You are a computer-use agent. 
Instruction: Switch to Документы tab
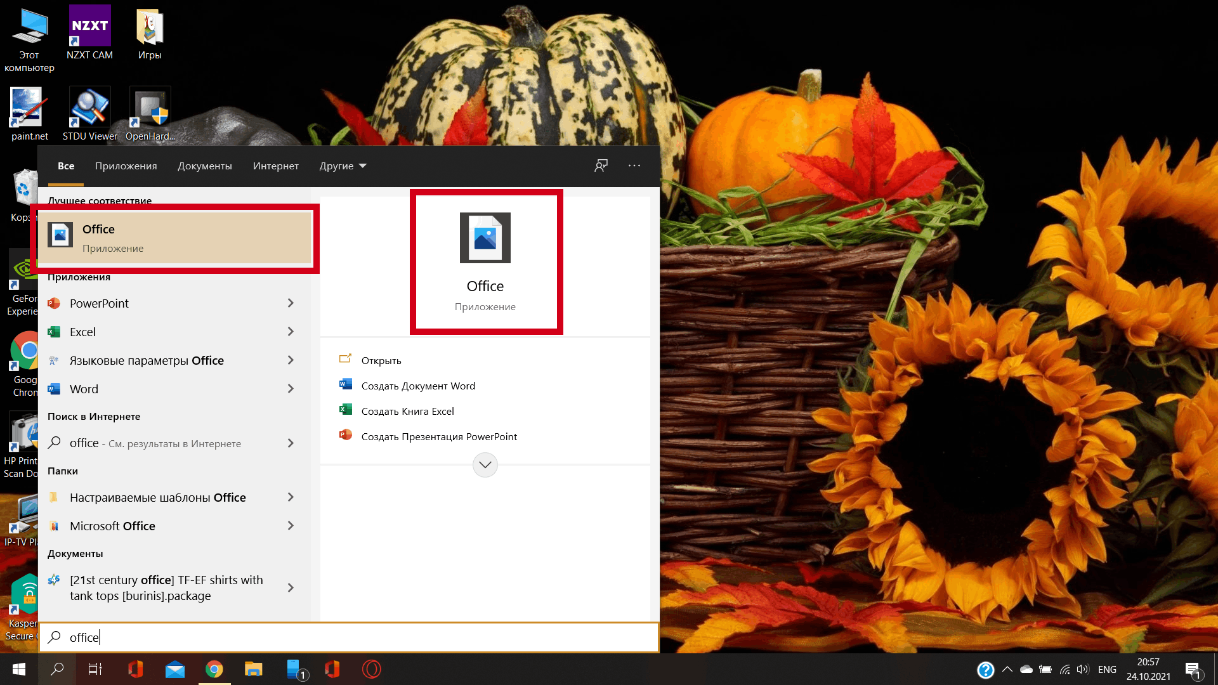point(205,166)
